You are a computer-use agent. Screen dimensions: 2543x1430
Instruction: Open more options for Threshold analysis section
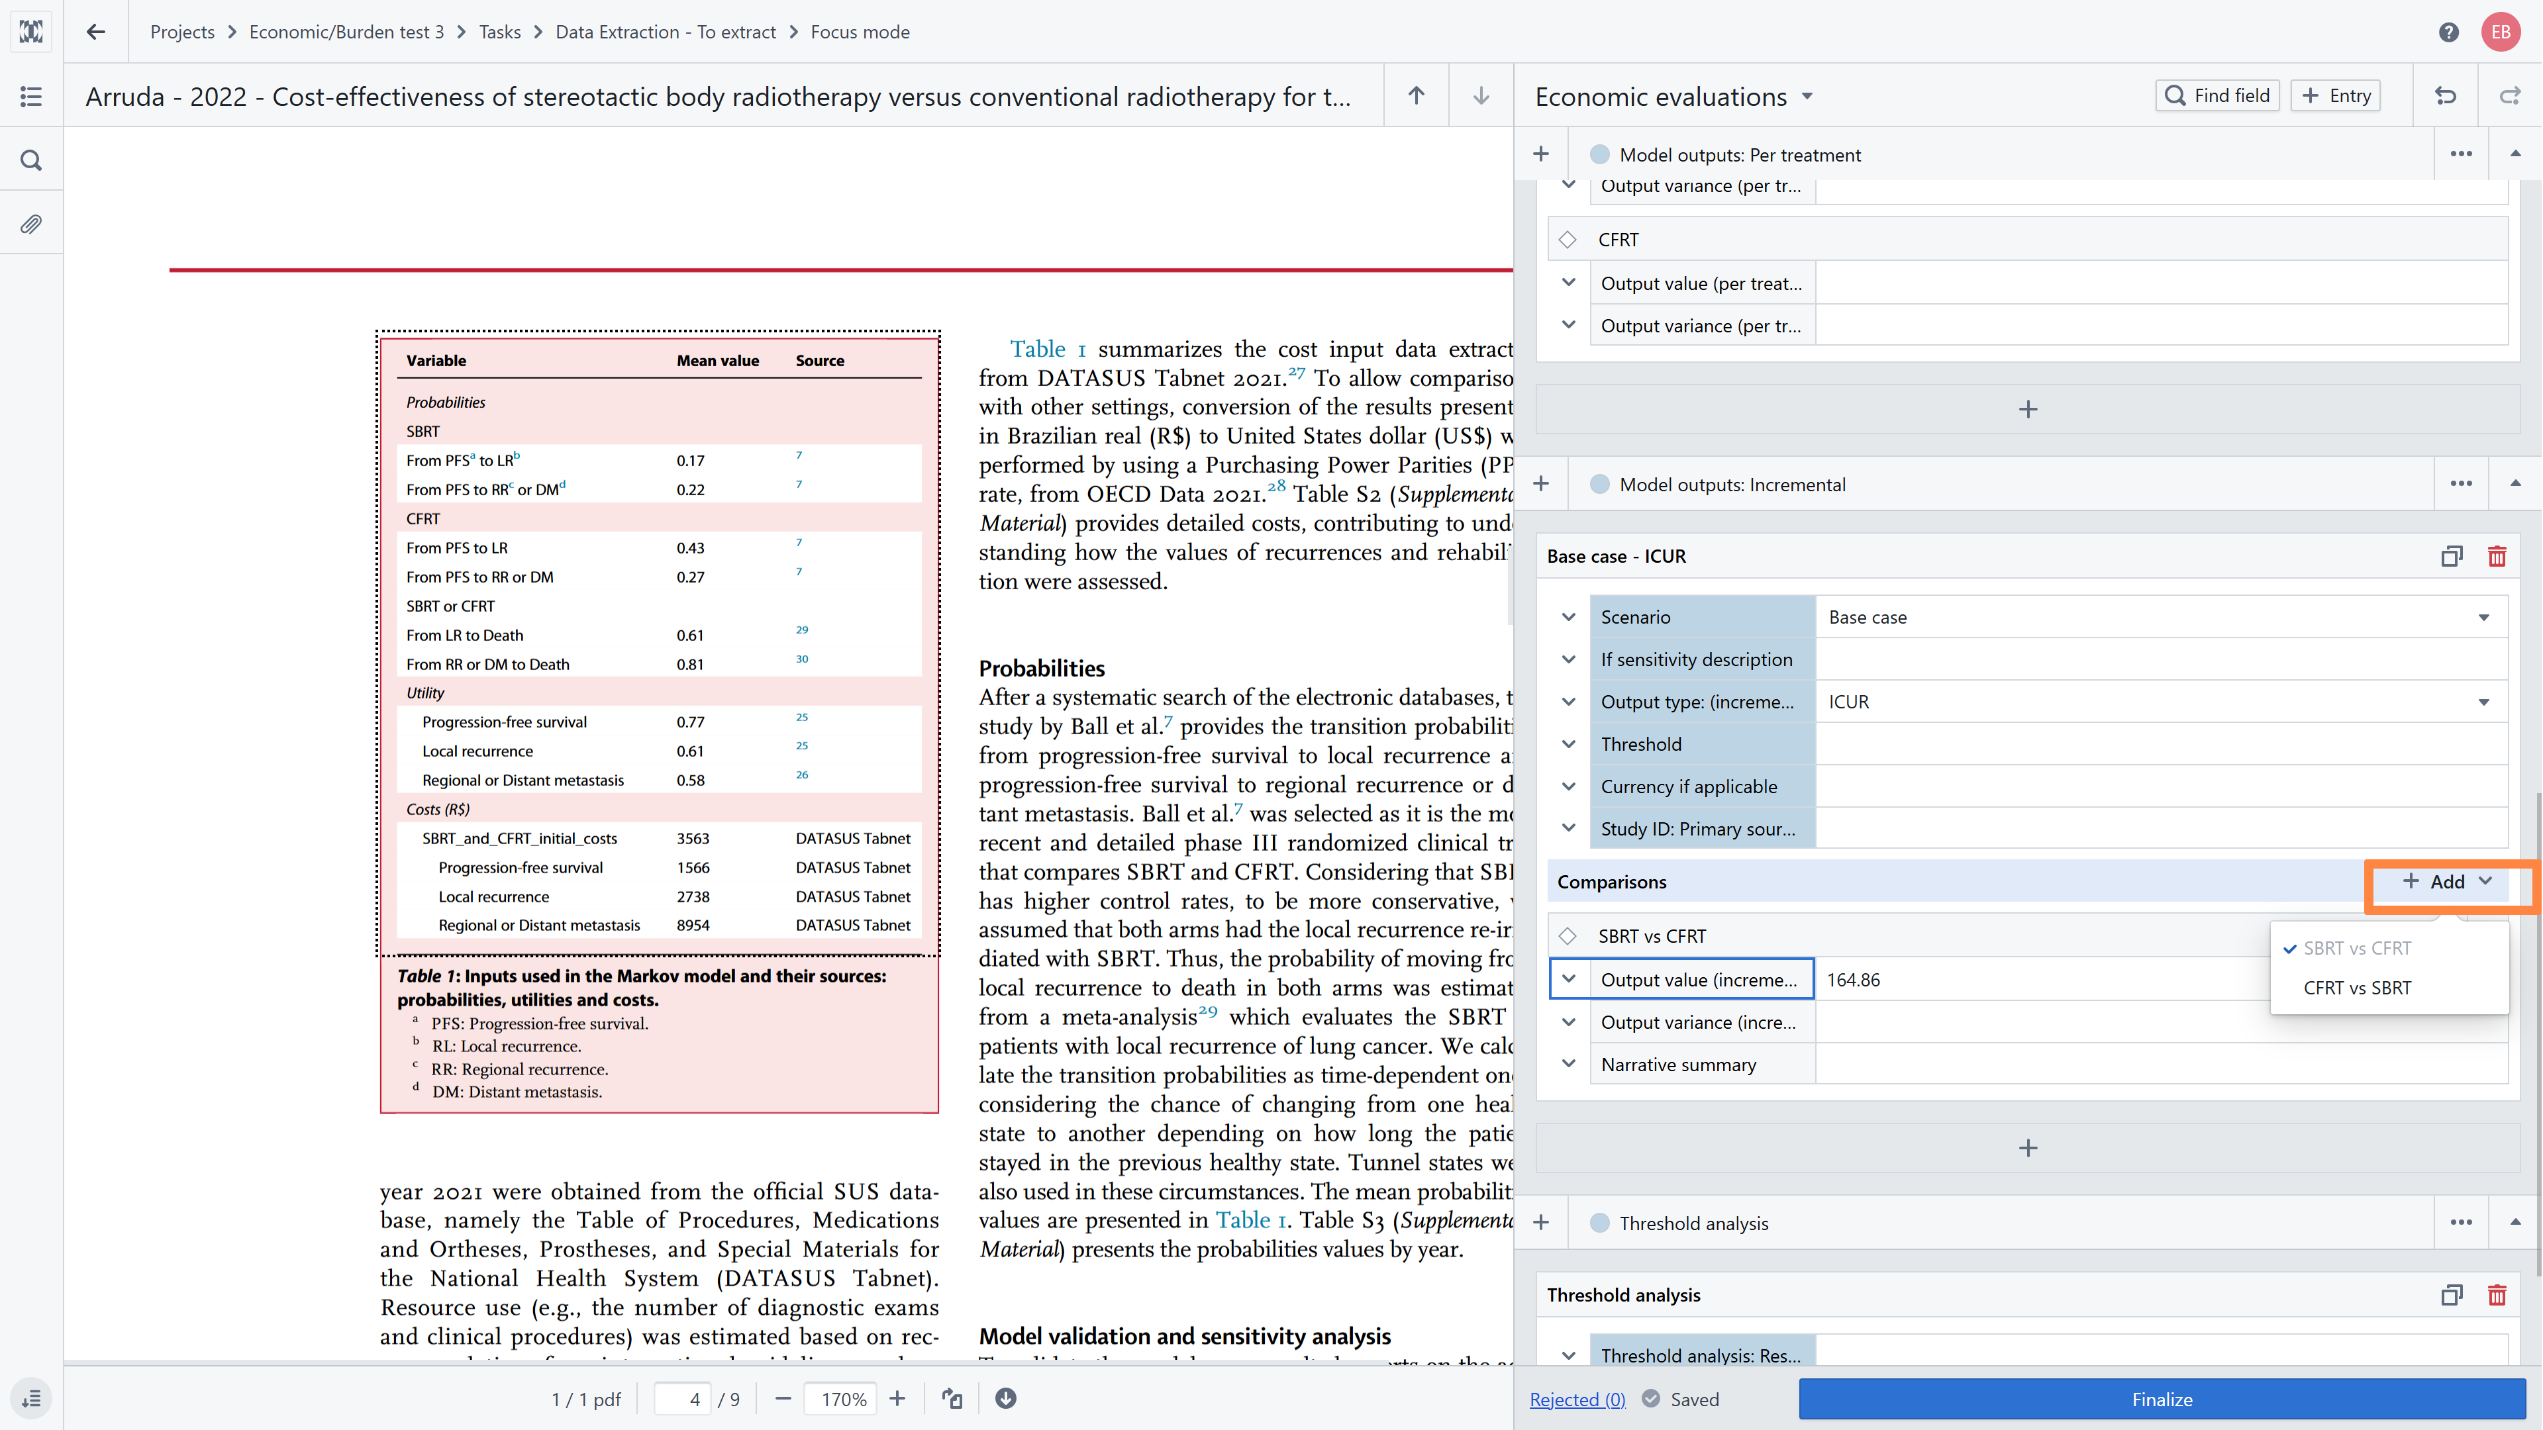pyautogui.click(x=2461, y=1223)
